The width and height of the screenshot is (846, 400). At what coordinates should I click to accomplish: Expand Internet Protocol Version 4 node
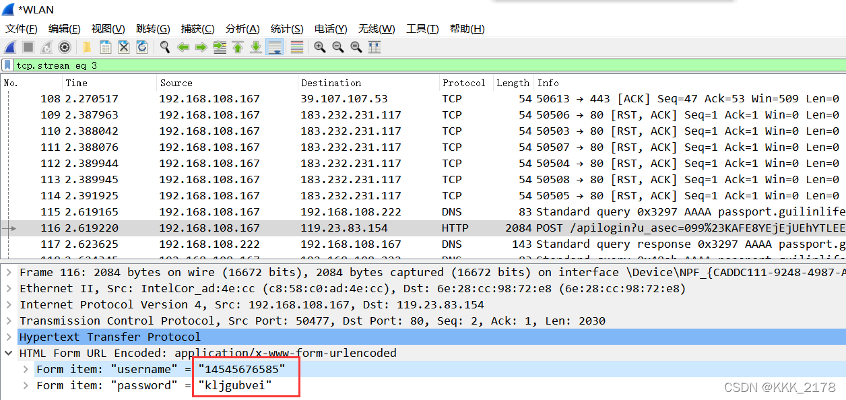pos(9,305)
